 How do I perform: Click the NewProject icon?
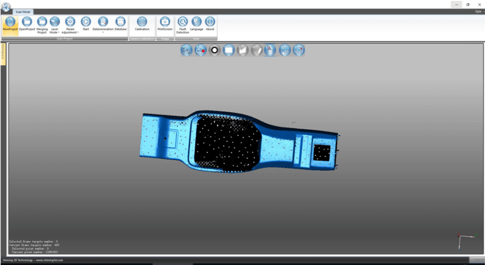10,24
